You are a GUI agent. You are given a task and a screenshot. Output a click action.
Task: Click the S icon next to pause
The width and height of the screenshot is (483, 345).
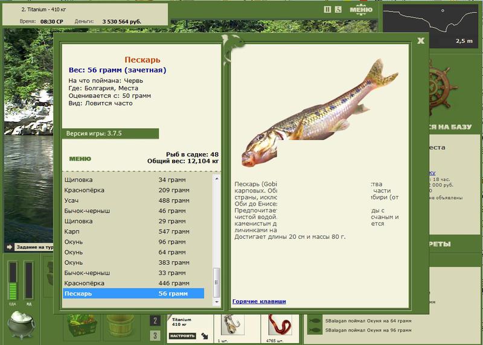tap(338, 10)
